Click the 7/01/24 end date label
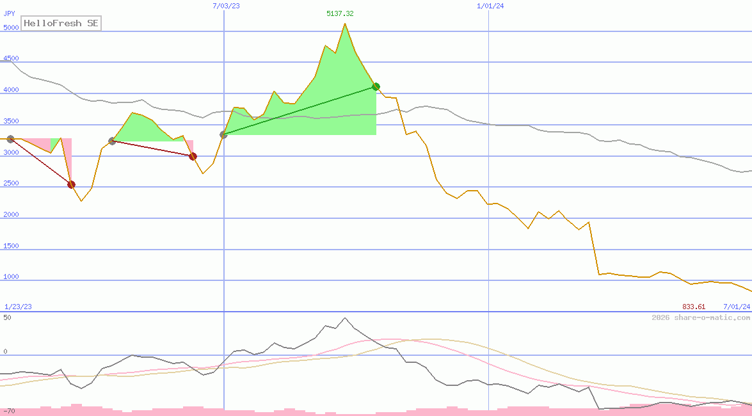 point(736,307)
